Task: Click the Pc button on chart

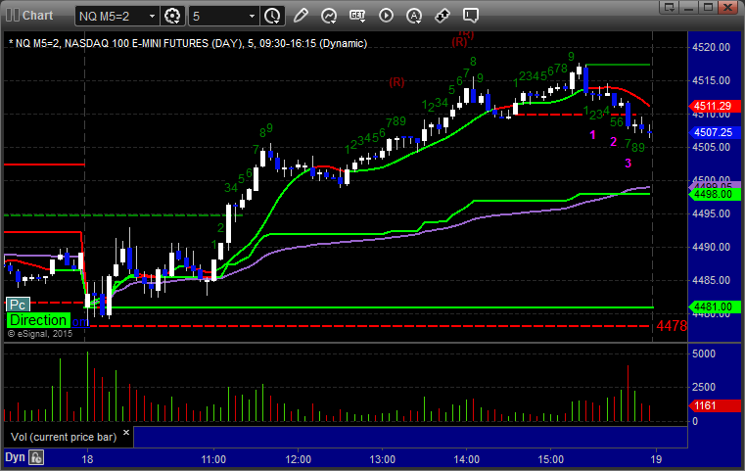Action: (x=18, y=305)
